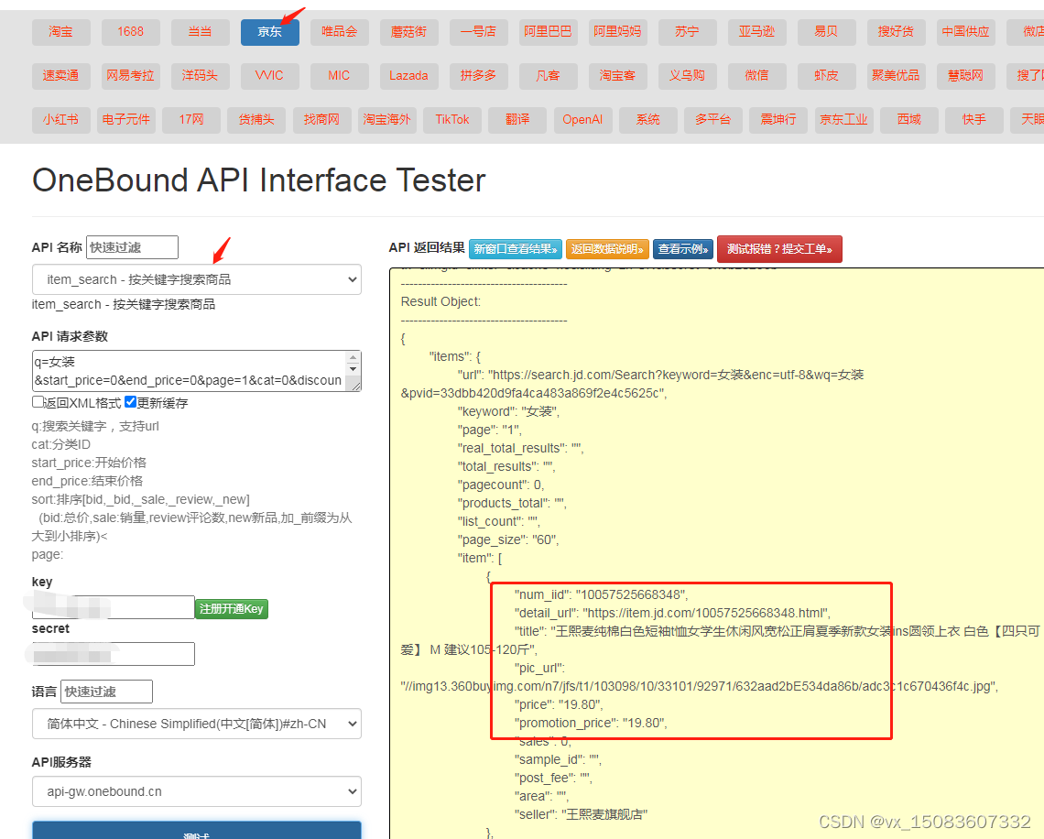
Task: Focus the 语言 quick filter field
Action: pyautogui.click(x=106, y=692)
